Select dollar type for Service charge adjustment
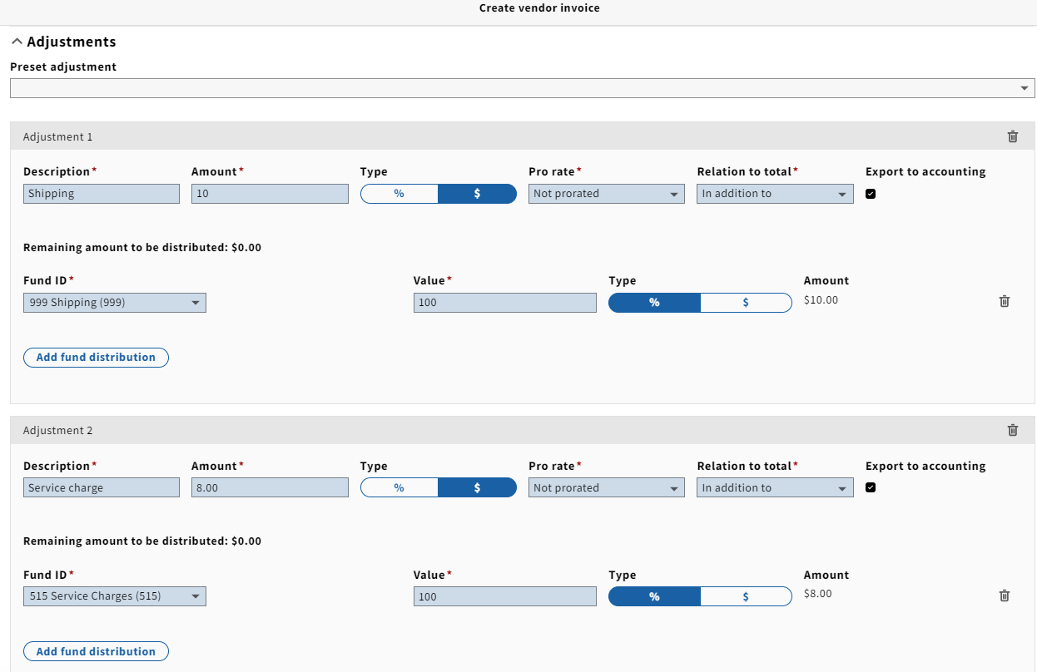1037x672 pixels. (x=477, y=488)
